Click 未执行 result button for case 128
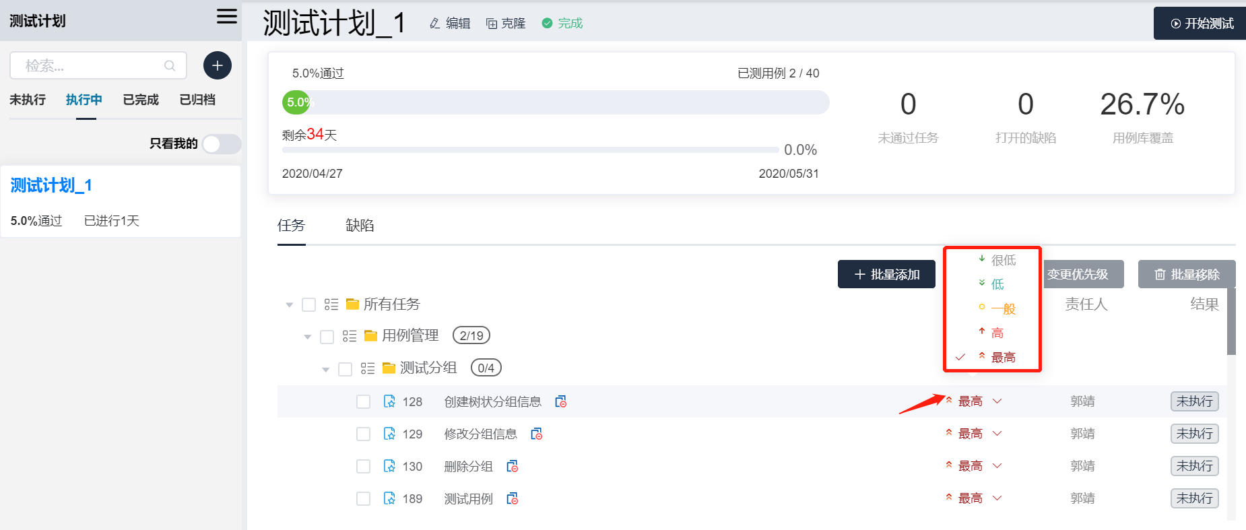Image resolution: width=1246 pixels, height=530 pixels. [1194, 401]
